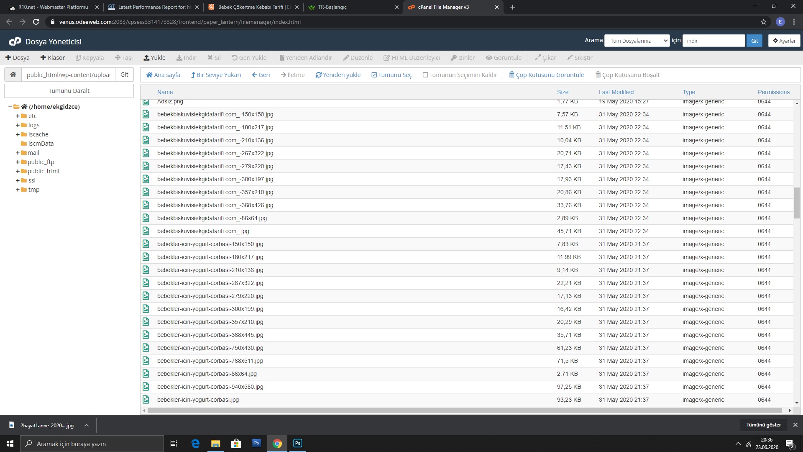This screenshot has height=452, width=803.
Task: Open Ayarlar settings
Action: tap(784, 41)
